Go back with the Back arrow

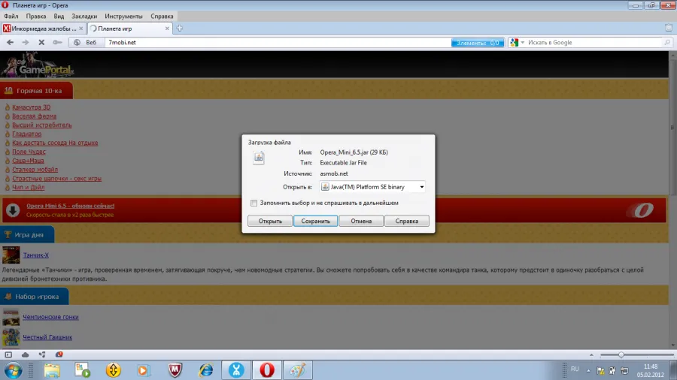[x=10, y=42]
